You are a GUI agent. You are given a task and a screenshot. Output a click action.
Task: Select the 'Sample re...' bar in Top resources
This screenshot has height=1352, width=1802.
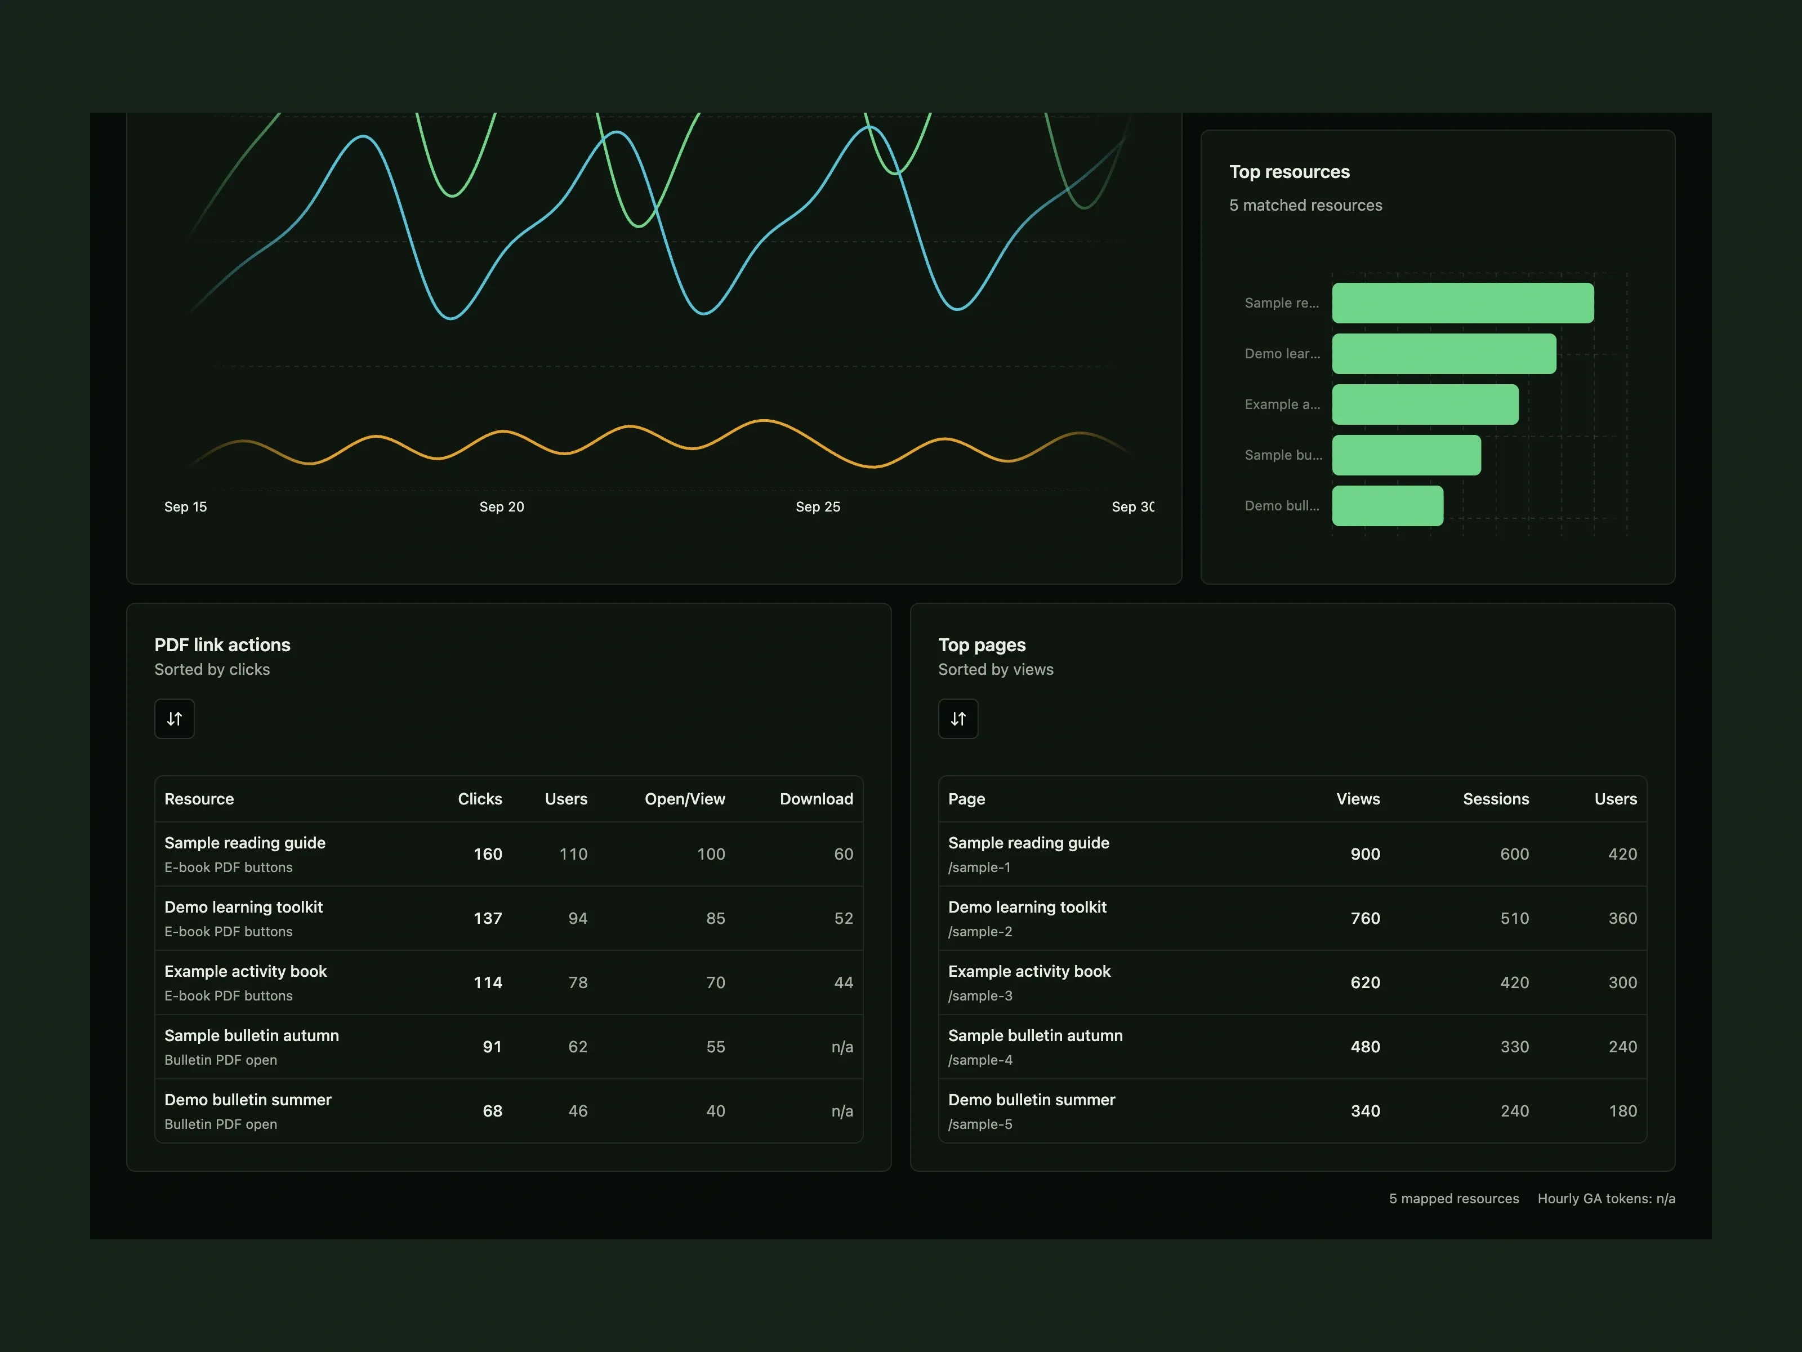point(1463,303)
